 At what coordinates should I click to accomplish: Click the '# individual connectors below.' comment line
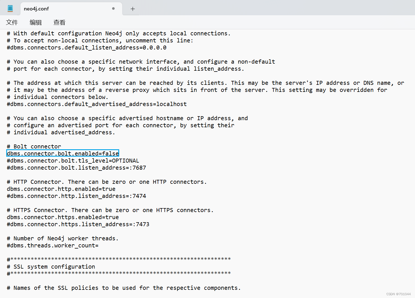coord(57,97)
